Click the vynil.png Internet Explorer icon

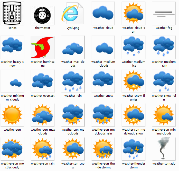(x=73, y=13)
